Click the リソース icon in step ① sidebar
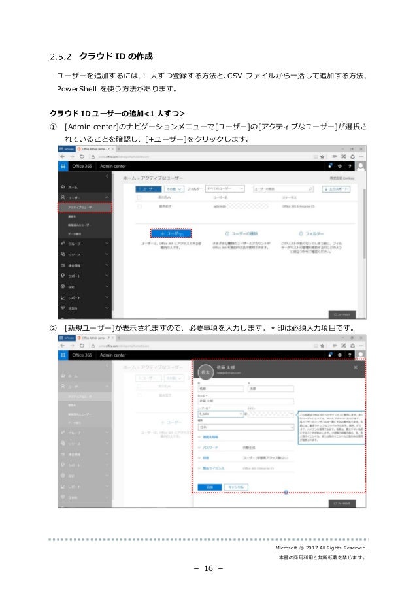 point(63,254)
